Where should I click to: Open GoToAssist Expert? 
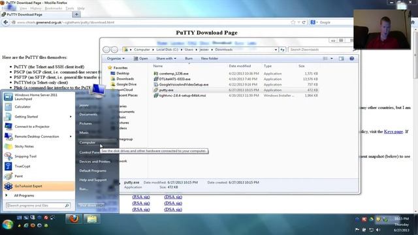point(39,186)
